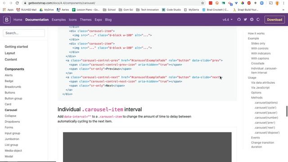Go to Home in the navbar
The width and height of the screenshot is (288, 162).
click(x=18, y=20)
